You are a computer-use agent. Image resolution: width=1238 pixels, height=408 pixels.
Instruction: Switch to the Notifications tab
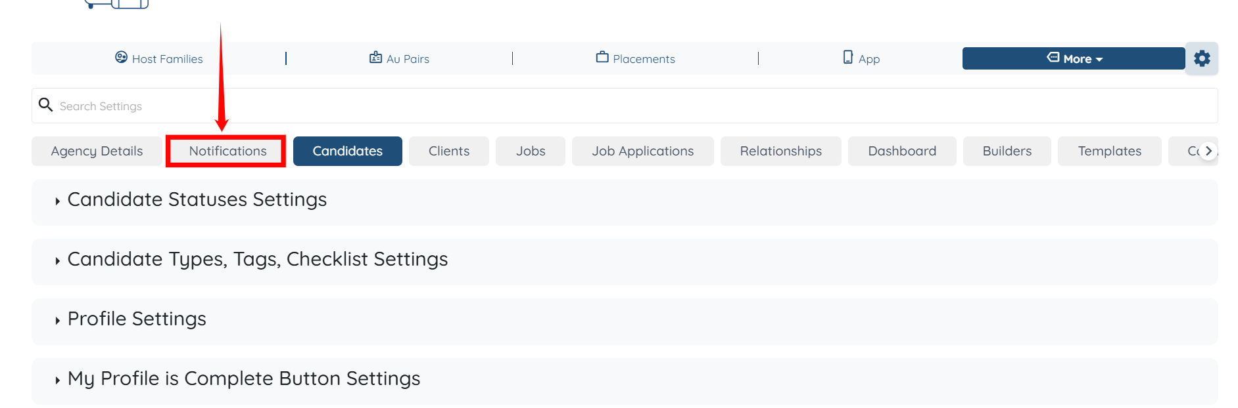tap(227, 151)
